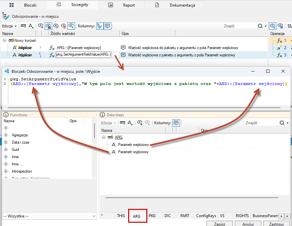Click the eye with list lines icon
This screenshot has width=292, height=226.
click(56, 26)
